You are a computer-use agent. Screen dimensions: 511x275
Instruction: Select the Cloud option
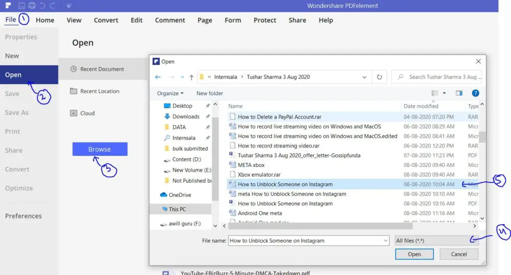(82, 113)
